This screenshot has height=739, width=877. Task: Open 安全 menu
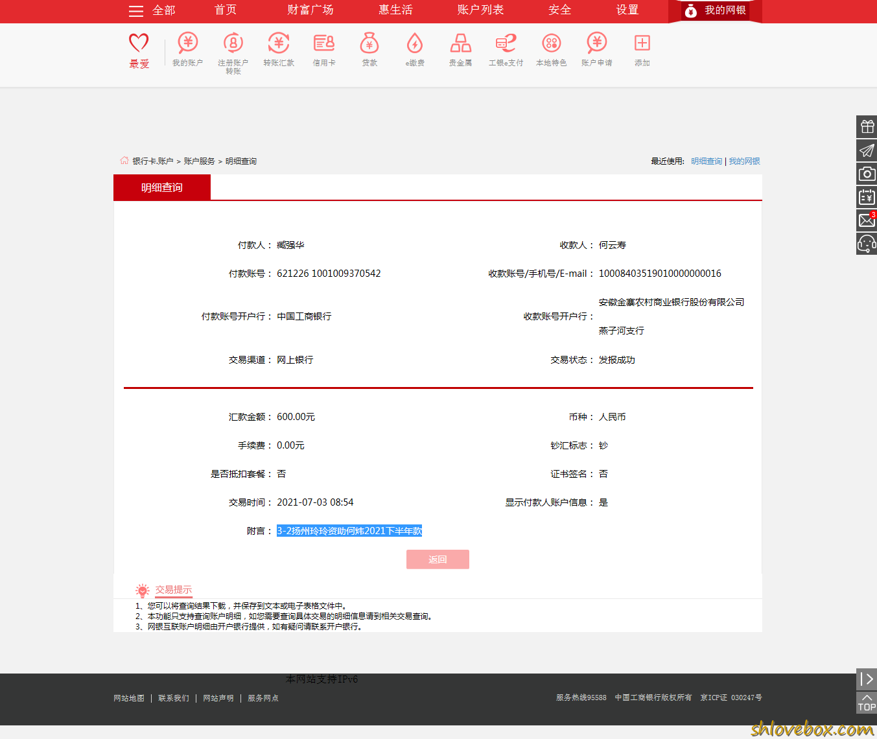pyautogui.click(x=559, y=10)
